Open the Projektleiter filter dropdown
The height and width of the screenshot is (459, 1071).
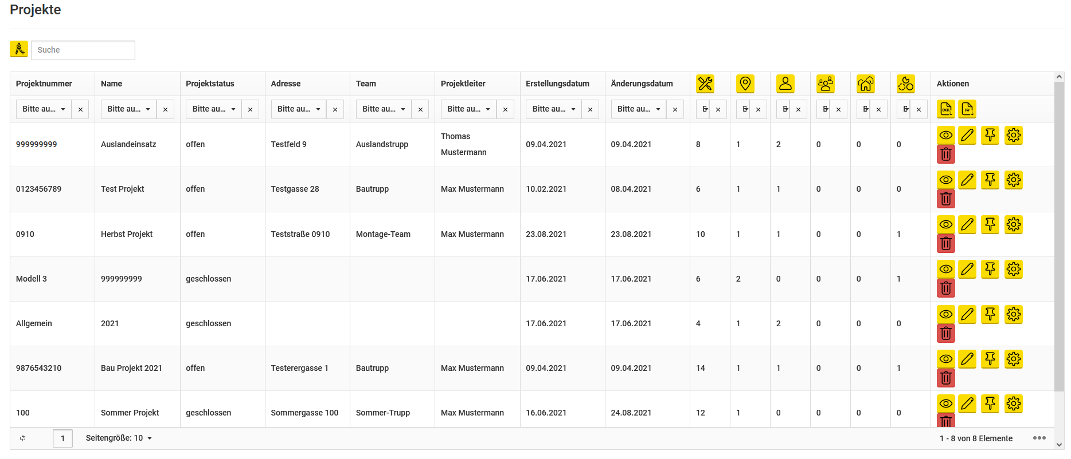468,109
